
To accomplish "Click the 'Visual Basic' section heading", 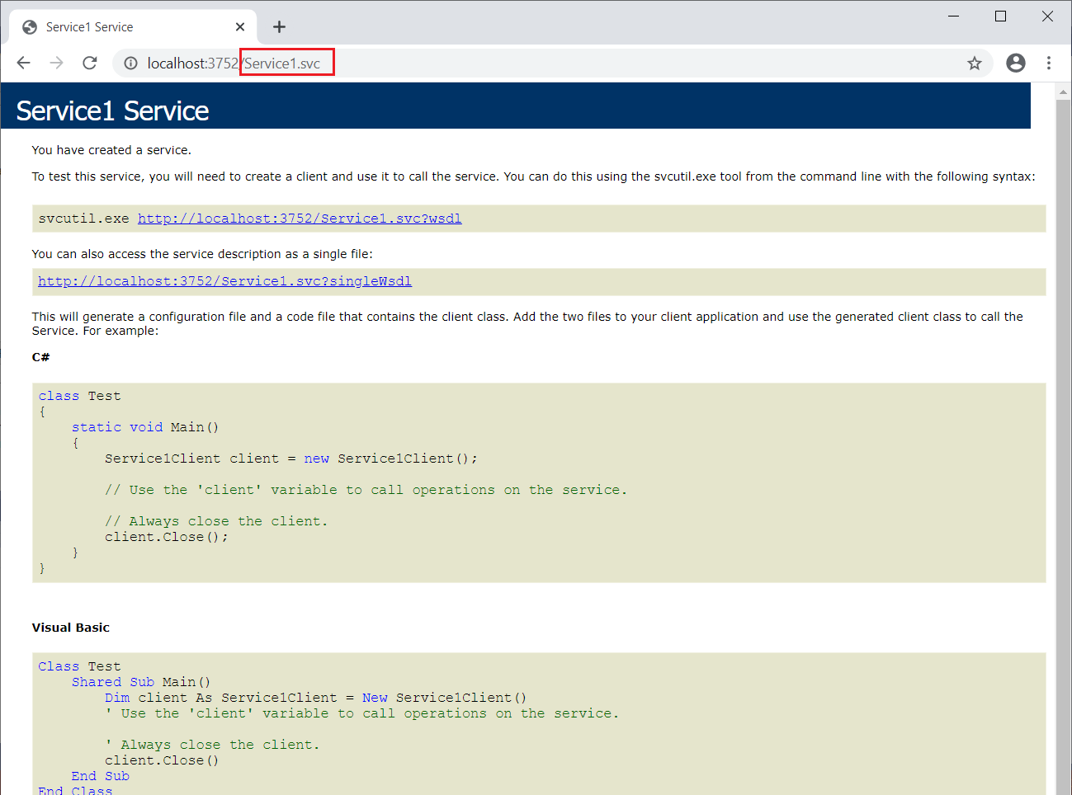I will (x=70, y=628).
